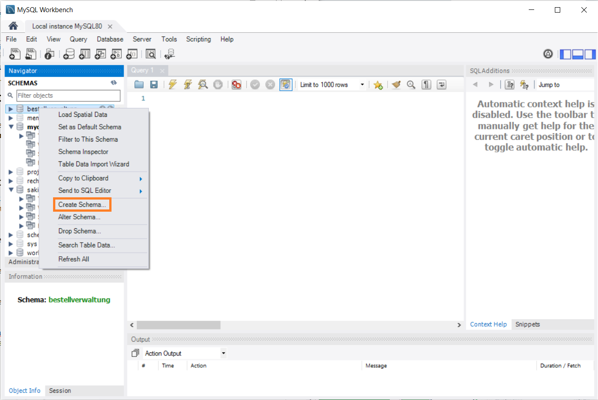This screenshot has width=598, height=400.
Task: Open the Limit to 1000 rows dropdown
Action: [362, 84]
